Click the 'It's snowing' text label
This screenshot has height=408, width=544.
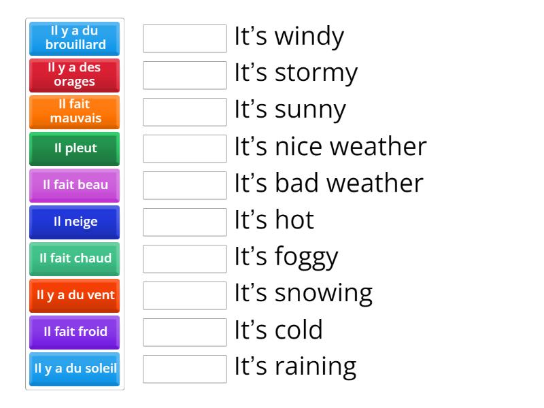[302, 293]
